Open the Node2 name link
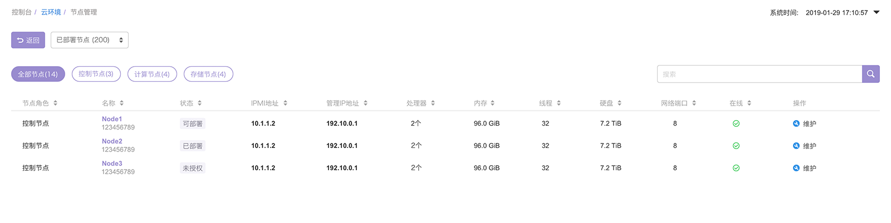Image resolution: width=891 pixels, height=223 pixels. (112, 141)
